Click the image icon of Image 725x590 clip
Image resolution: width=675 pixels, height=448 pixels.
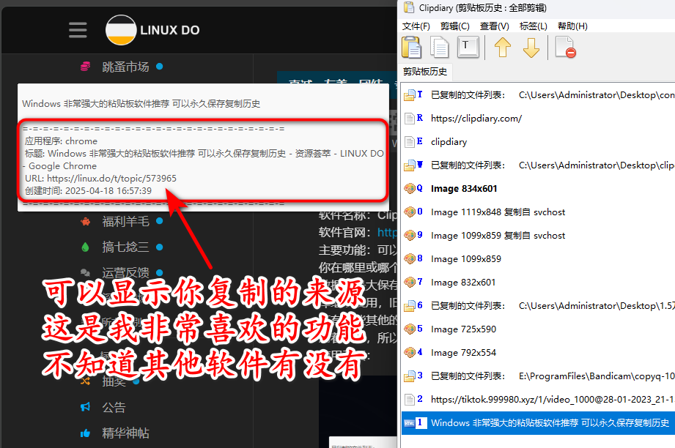click(410, 329)
